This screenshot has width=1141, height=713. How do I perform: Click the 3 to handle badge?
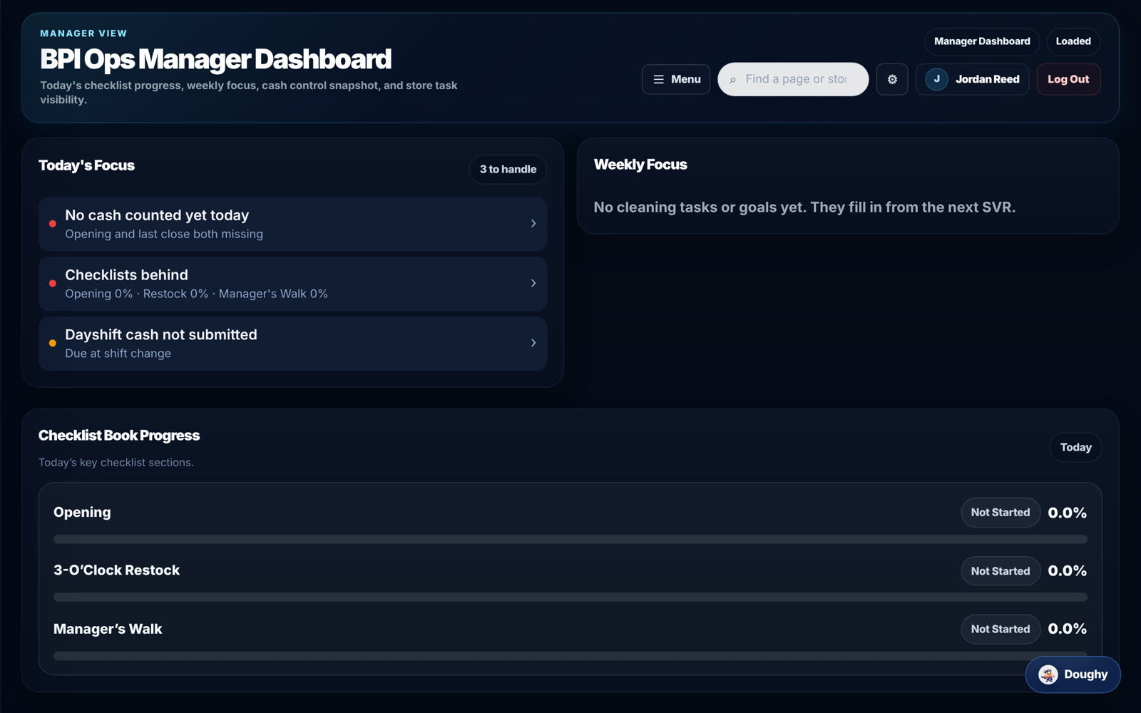508,169
